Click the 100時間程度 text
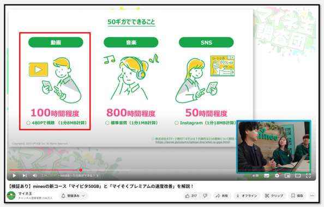The image size is (324, 207). (x=55, y=113)
